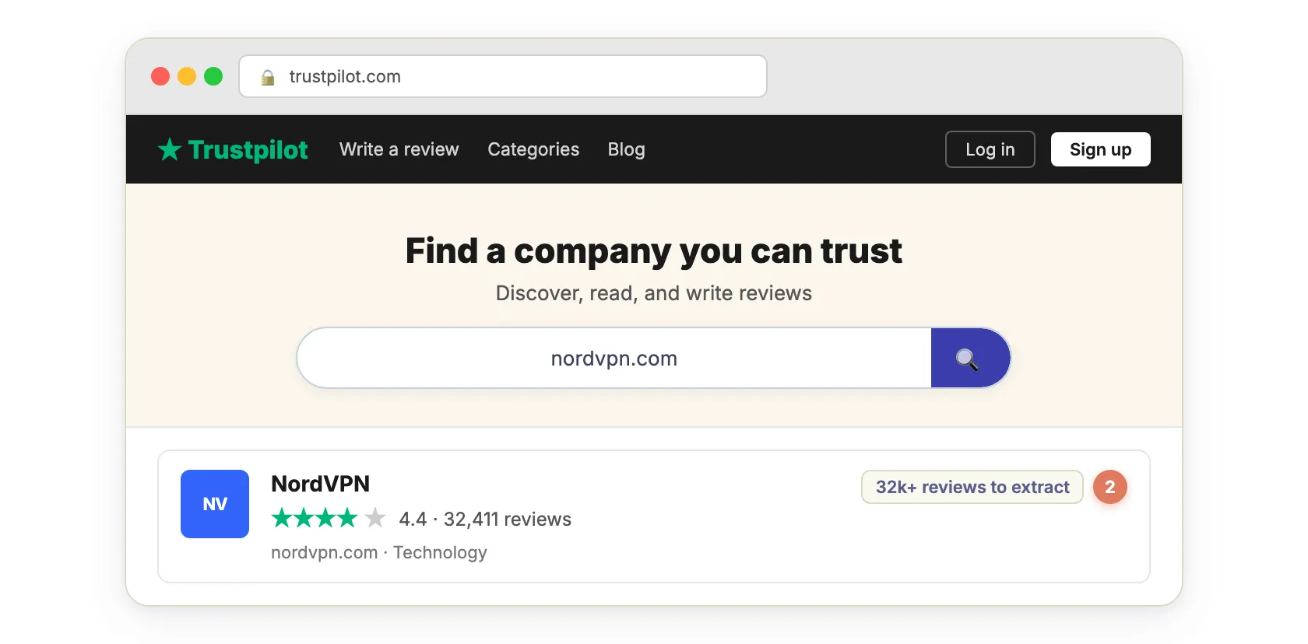Click the Log in button
Image resolution: width=1308 pixels, height=644 pixels.
tap(990, 149)
